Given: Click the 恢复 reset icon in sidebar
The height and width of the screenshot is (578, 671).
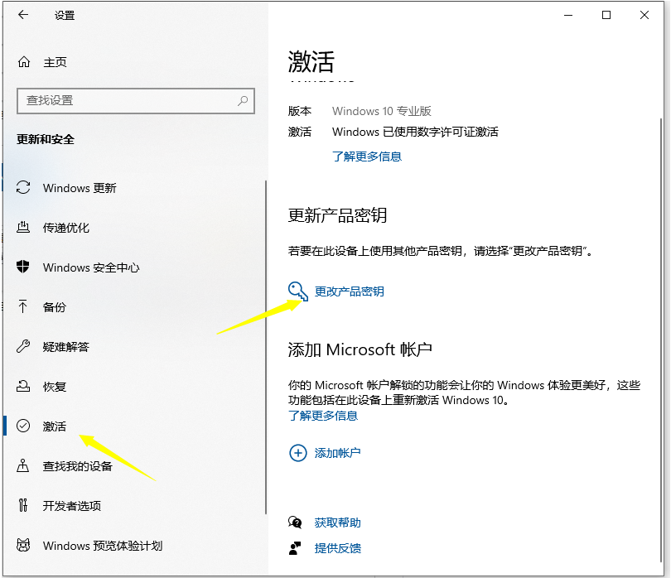Looking at the screenshot, I should [22, 387].
